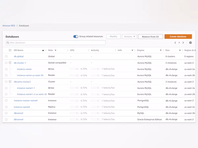This screenshot has height=148, width=198.
Task: Open table preferences gear icon
Action: 190,43
